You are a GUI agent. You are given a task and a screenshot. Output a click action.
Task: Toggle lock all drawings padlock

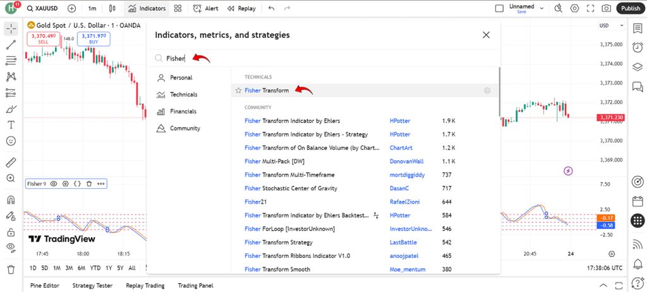11,232
